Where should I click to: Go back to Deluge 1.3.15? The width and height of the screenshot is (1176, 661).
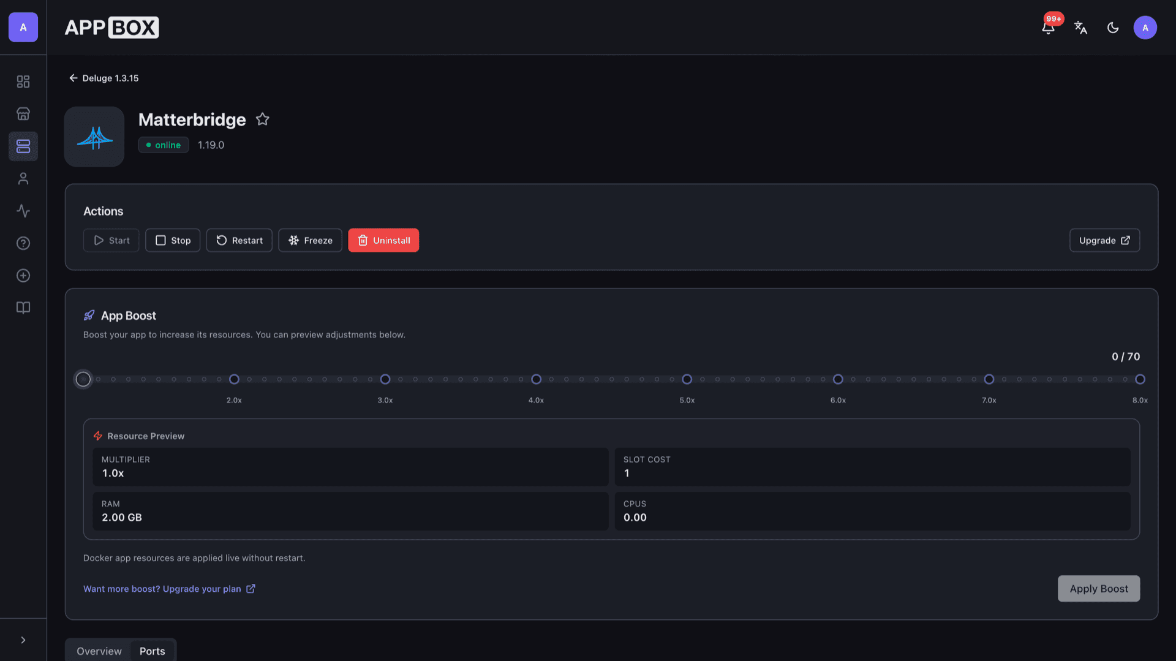click(104, 78)
